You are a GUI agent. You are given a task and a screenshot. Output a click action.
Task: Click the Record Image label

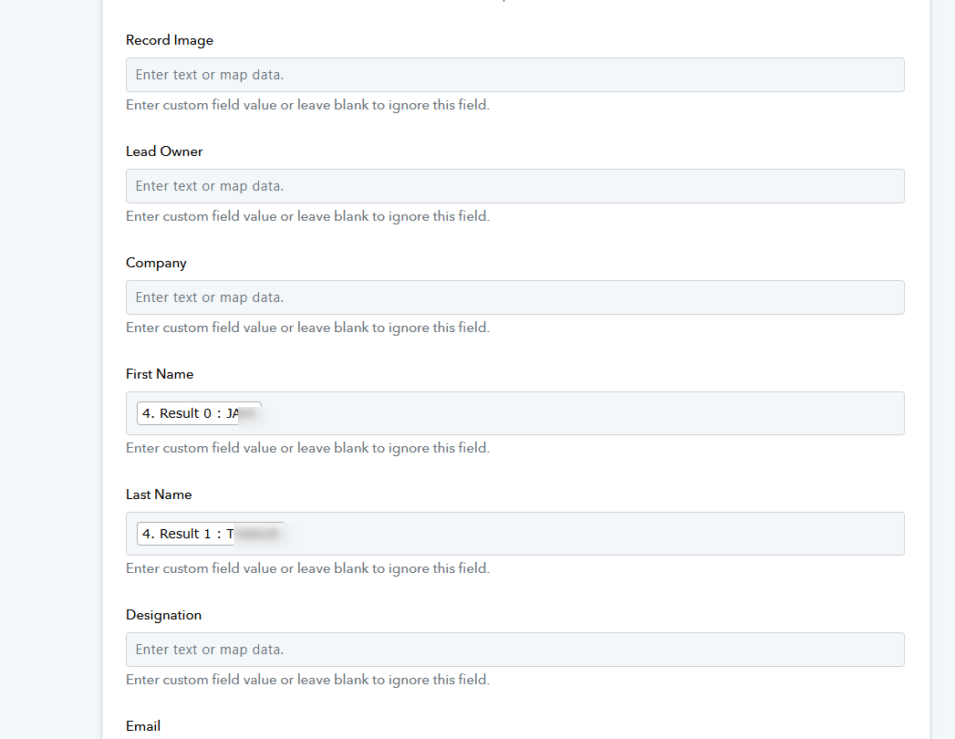tap(170, 40)
